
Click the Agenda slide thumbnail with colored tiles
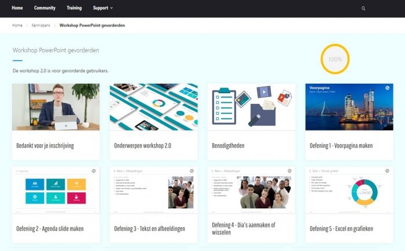[56, 190]
